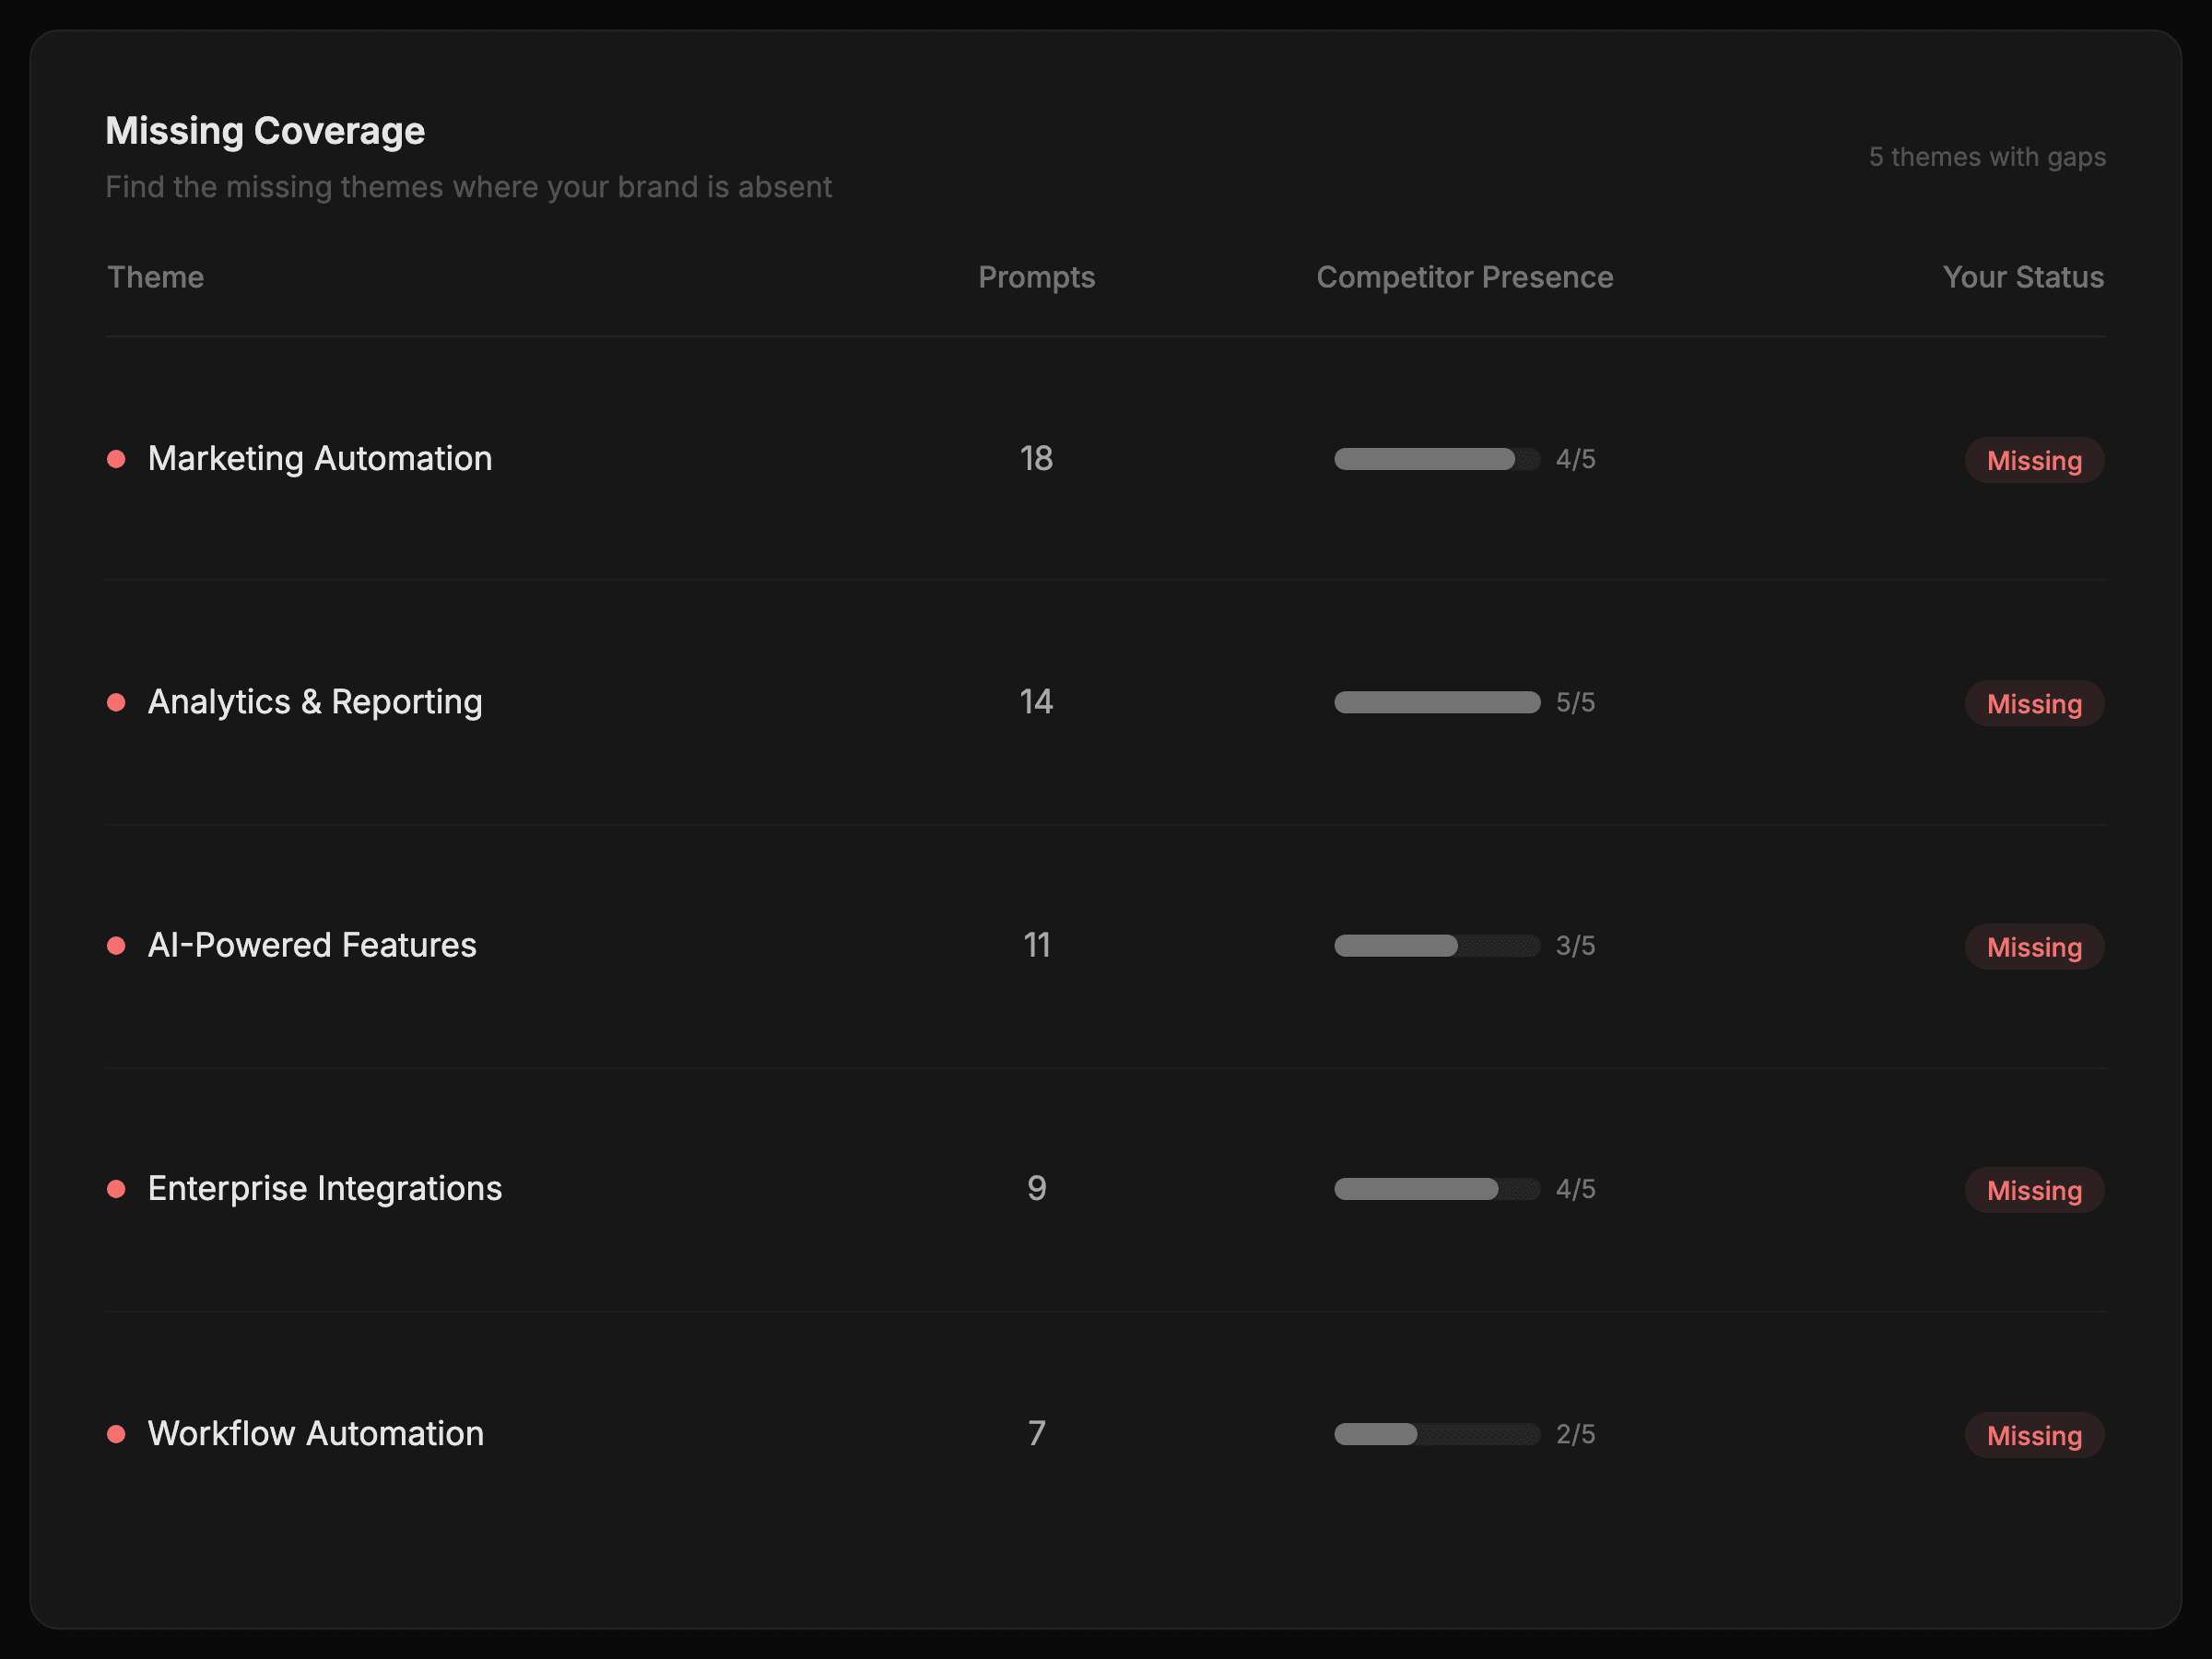Click Missing badge for AI-Powered Features
The image size is (2212, 1659).
click(2033, 947)
